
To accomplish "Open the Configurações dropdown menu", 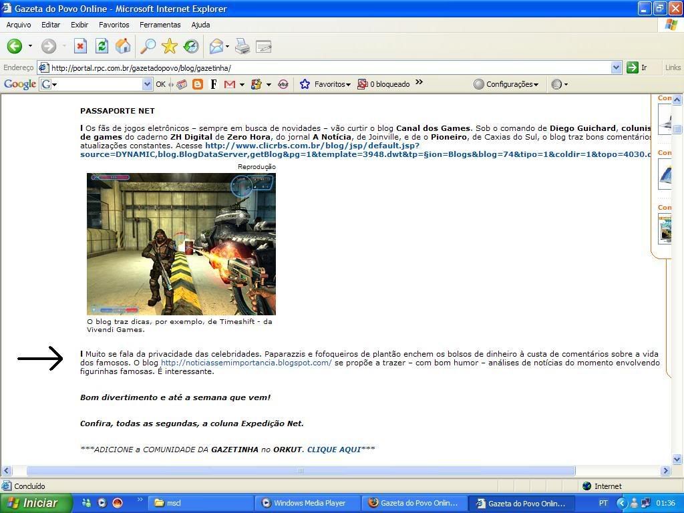I will 506,84.
